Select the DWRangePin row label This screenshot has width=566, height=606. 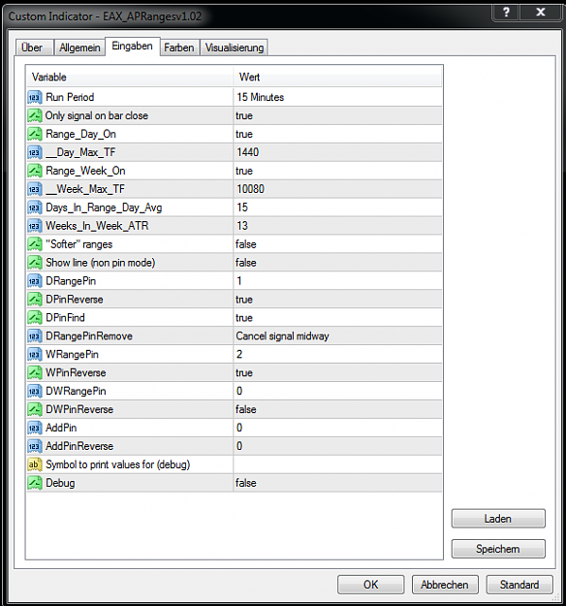(x=76, y=391)
